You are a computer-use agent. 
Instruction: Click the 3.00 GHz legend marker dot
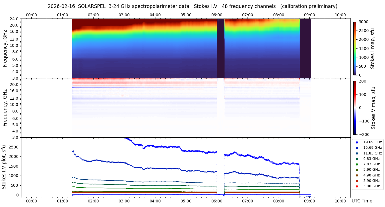357,186
